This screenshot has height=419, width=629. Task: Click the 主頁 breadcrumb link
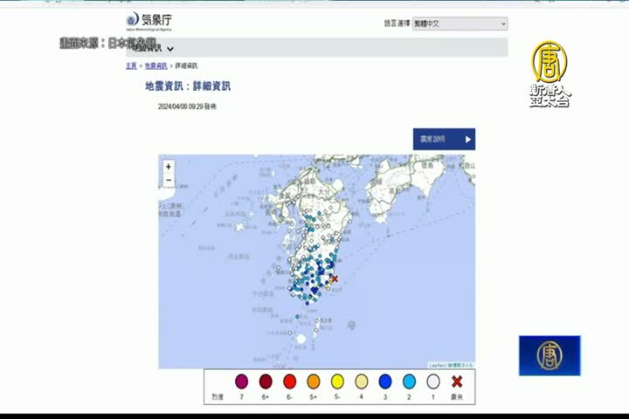pos(130,66)
